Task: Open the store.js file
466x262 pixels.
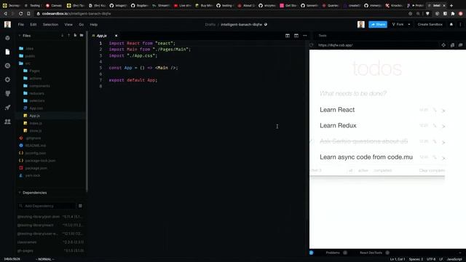Action: tap(33, 131)
